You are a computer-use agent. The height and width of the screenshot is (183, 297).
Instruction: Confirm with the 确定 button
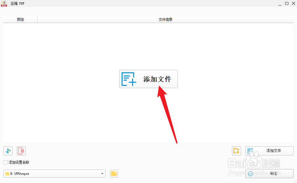point(269,174)
